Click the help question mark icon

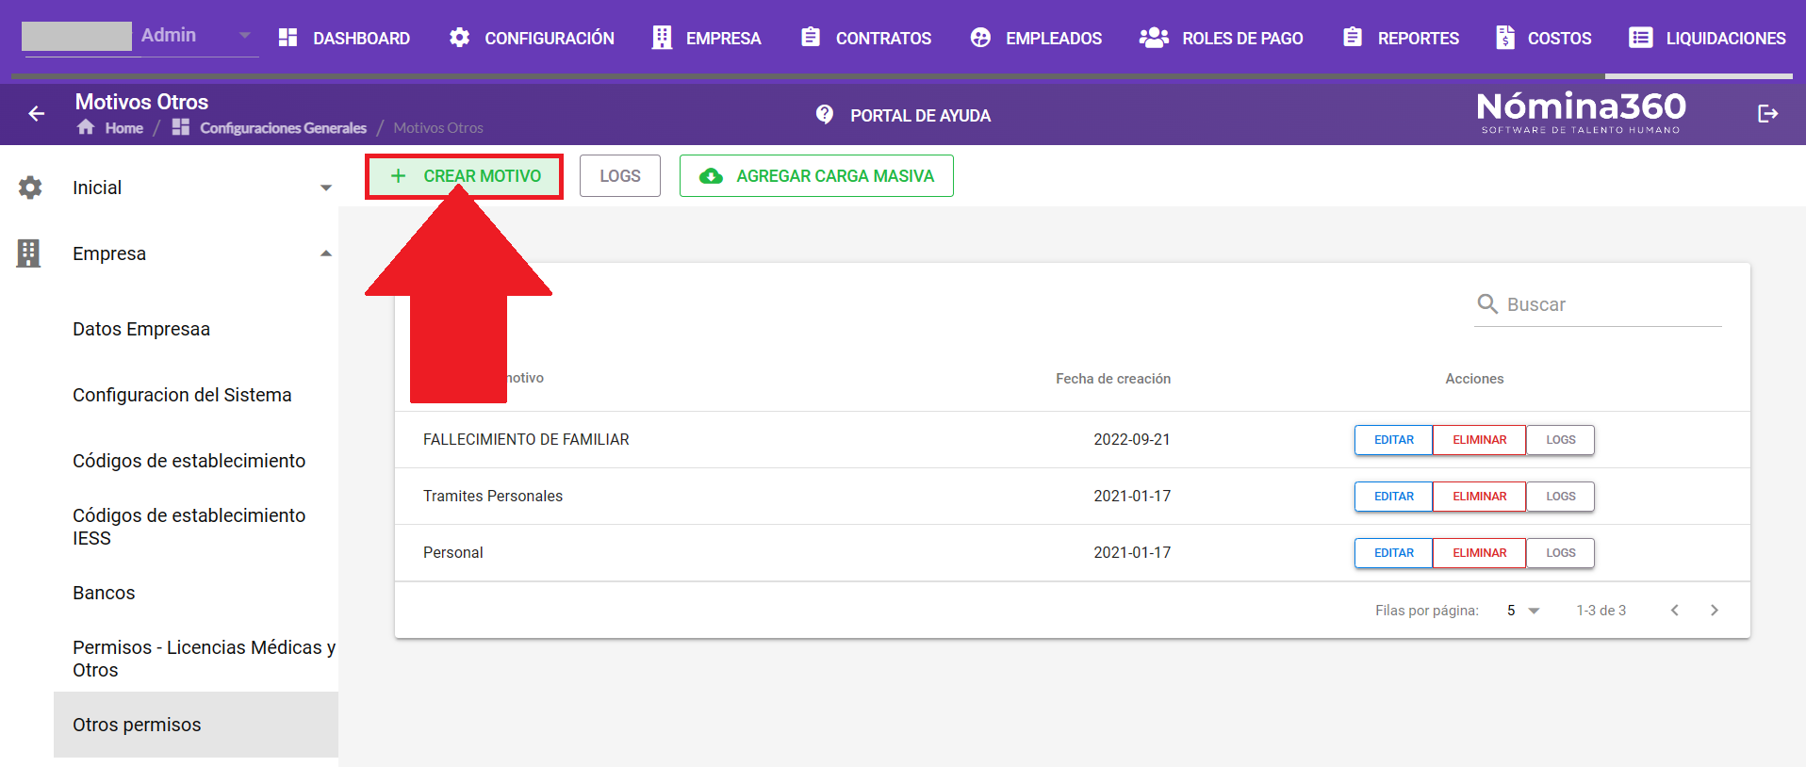tap(825, 114)
